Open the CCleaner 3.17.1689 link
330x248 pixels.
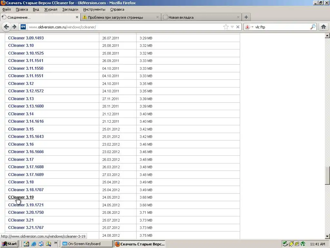pos(26,174)
